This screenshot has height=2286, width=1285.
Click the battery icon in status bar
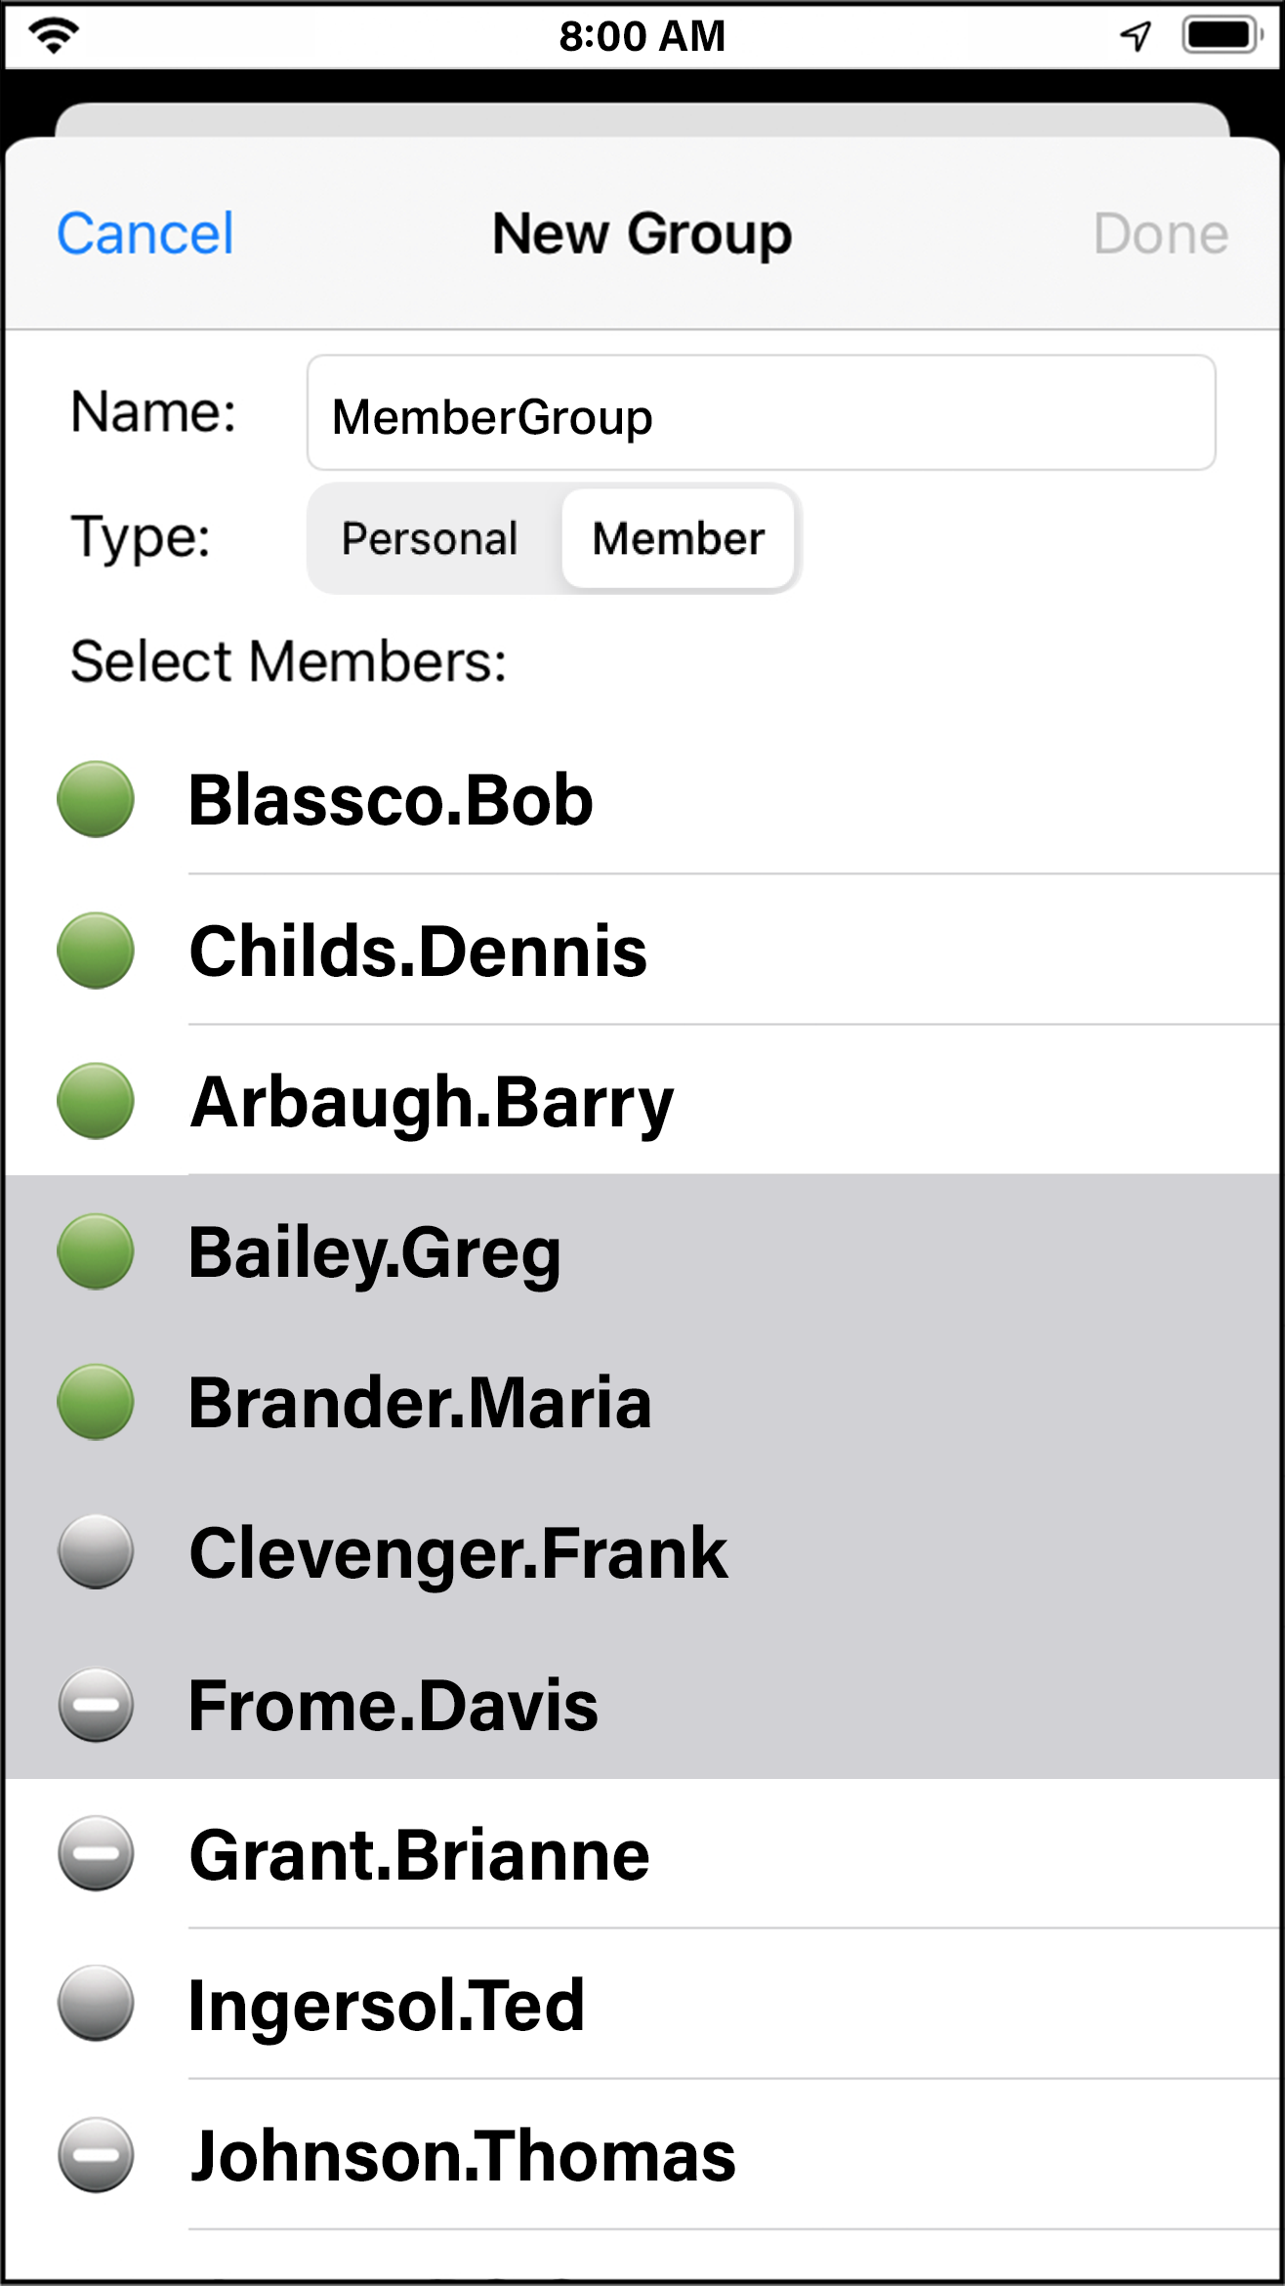[x=1221, y=35]
